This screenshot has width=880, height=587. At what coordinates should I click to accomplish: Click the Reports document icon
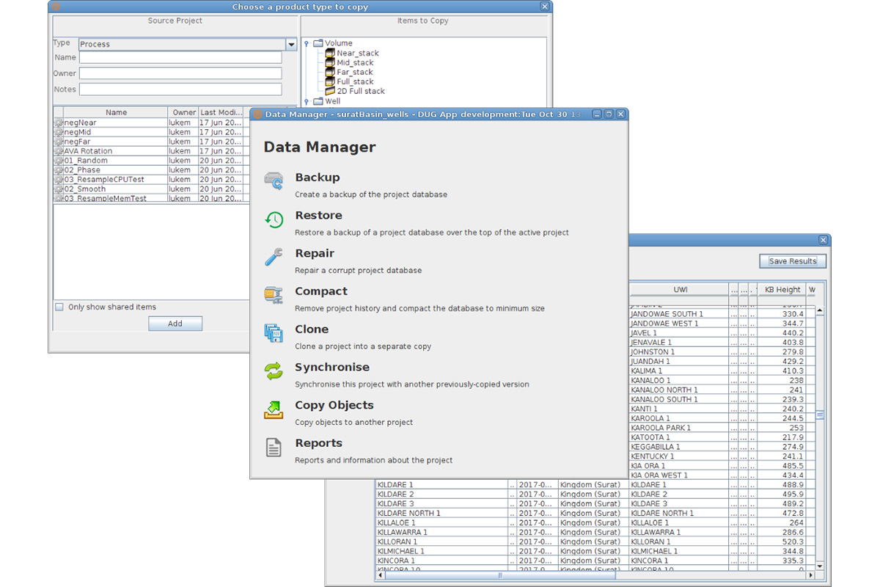(x=274, y=448)
